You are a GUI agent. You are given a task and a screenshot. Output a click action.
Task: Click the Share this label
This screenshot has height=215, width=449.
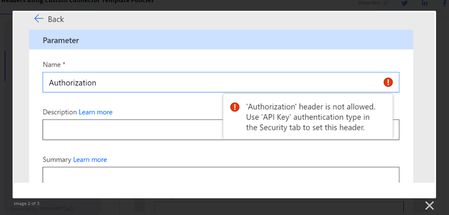click(369, 3)
